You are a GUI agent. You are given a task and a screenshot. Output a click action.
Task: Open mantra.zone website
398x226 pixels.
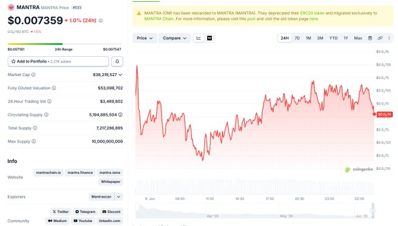coord(109,173)
